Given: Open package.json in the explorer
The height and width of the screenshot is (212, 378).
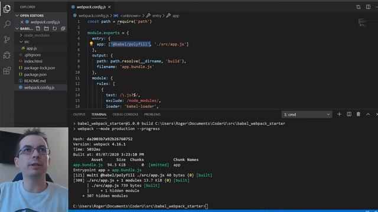Looking at the screenshot, I should pyautogui.click(x=35, y=74).
